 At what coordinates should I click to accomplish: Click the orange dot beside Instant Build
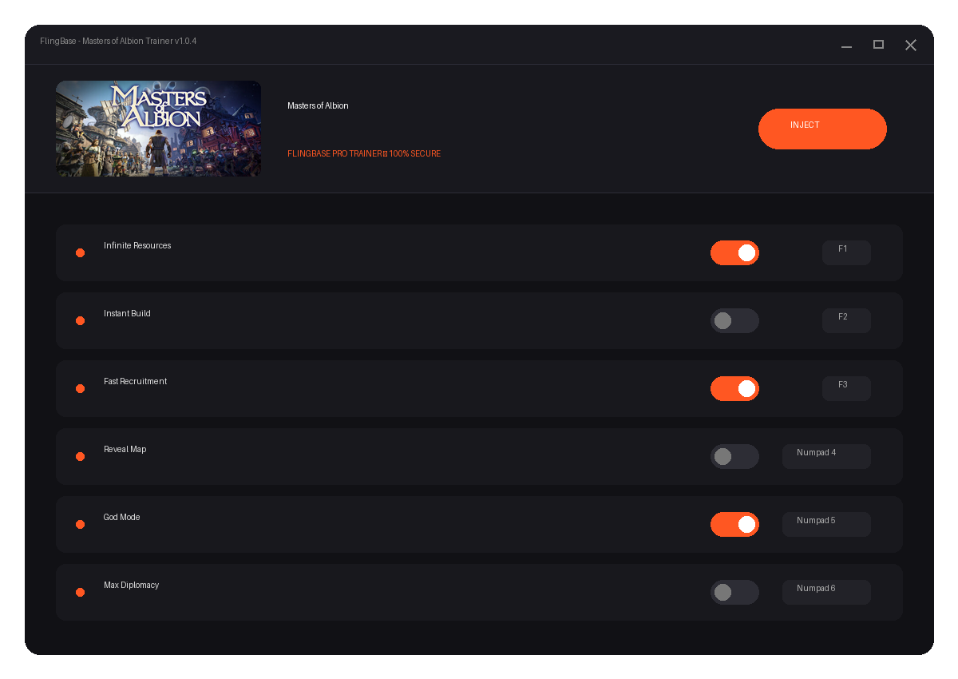80,320
